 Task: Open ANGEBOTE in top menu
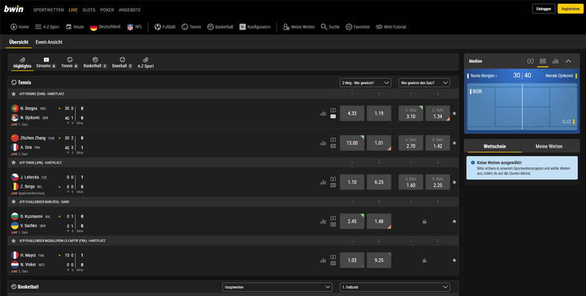point(130,10)
